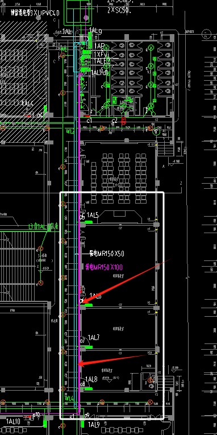
Task: Select the 1AL10 panel label
Action: click(13, 422)
